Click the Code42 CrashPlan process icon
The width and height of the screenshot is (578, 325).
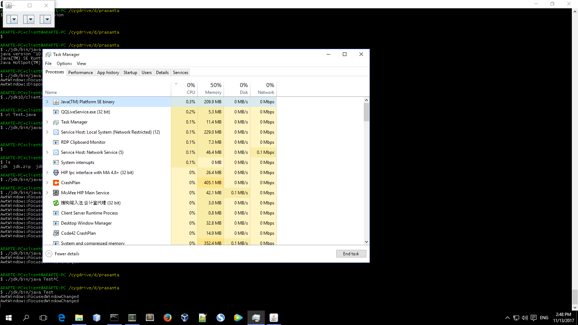pos(56,233)
